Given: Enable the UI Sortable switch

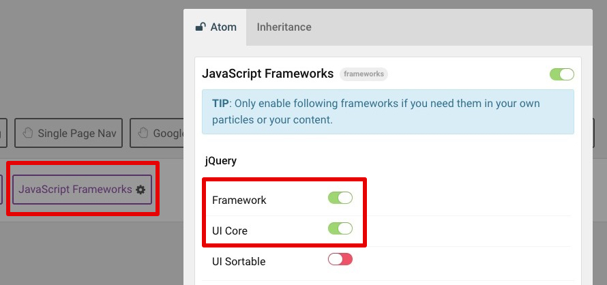Looking at the screenshot, I should 340,259.
